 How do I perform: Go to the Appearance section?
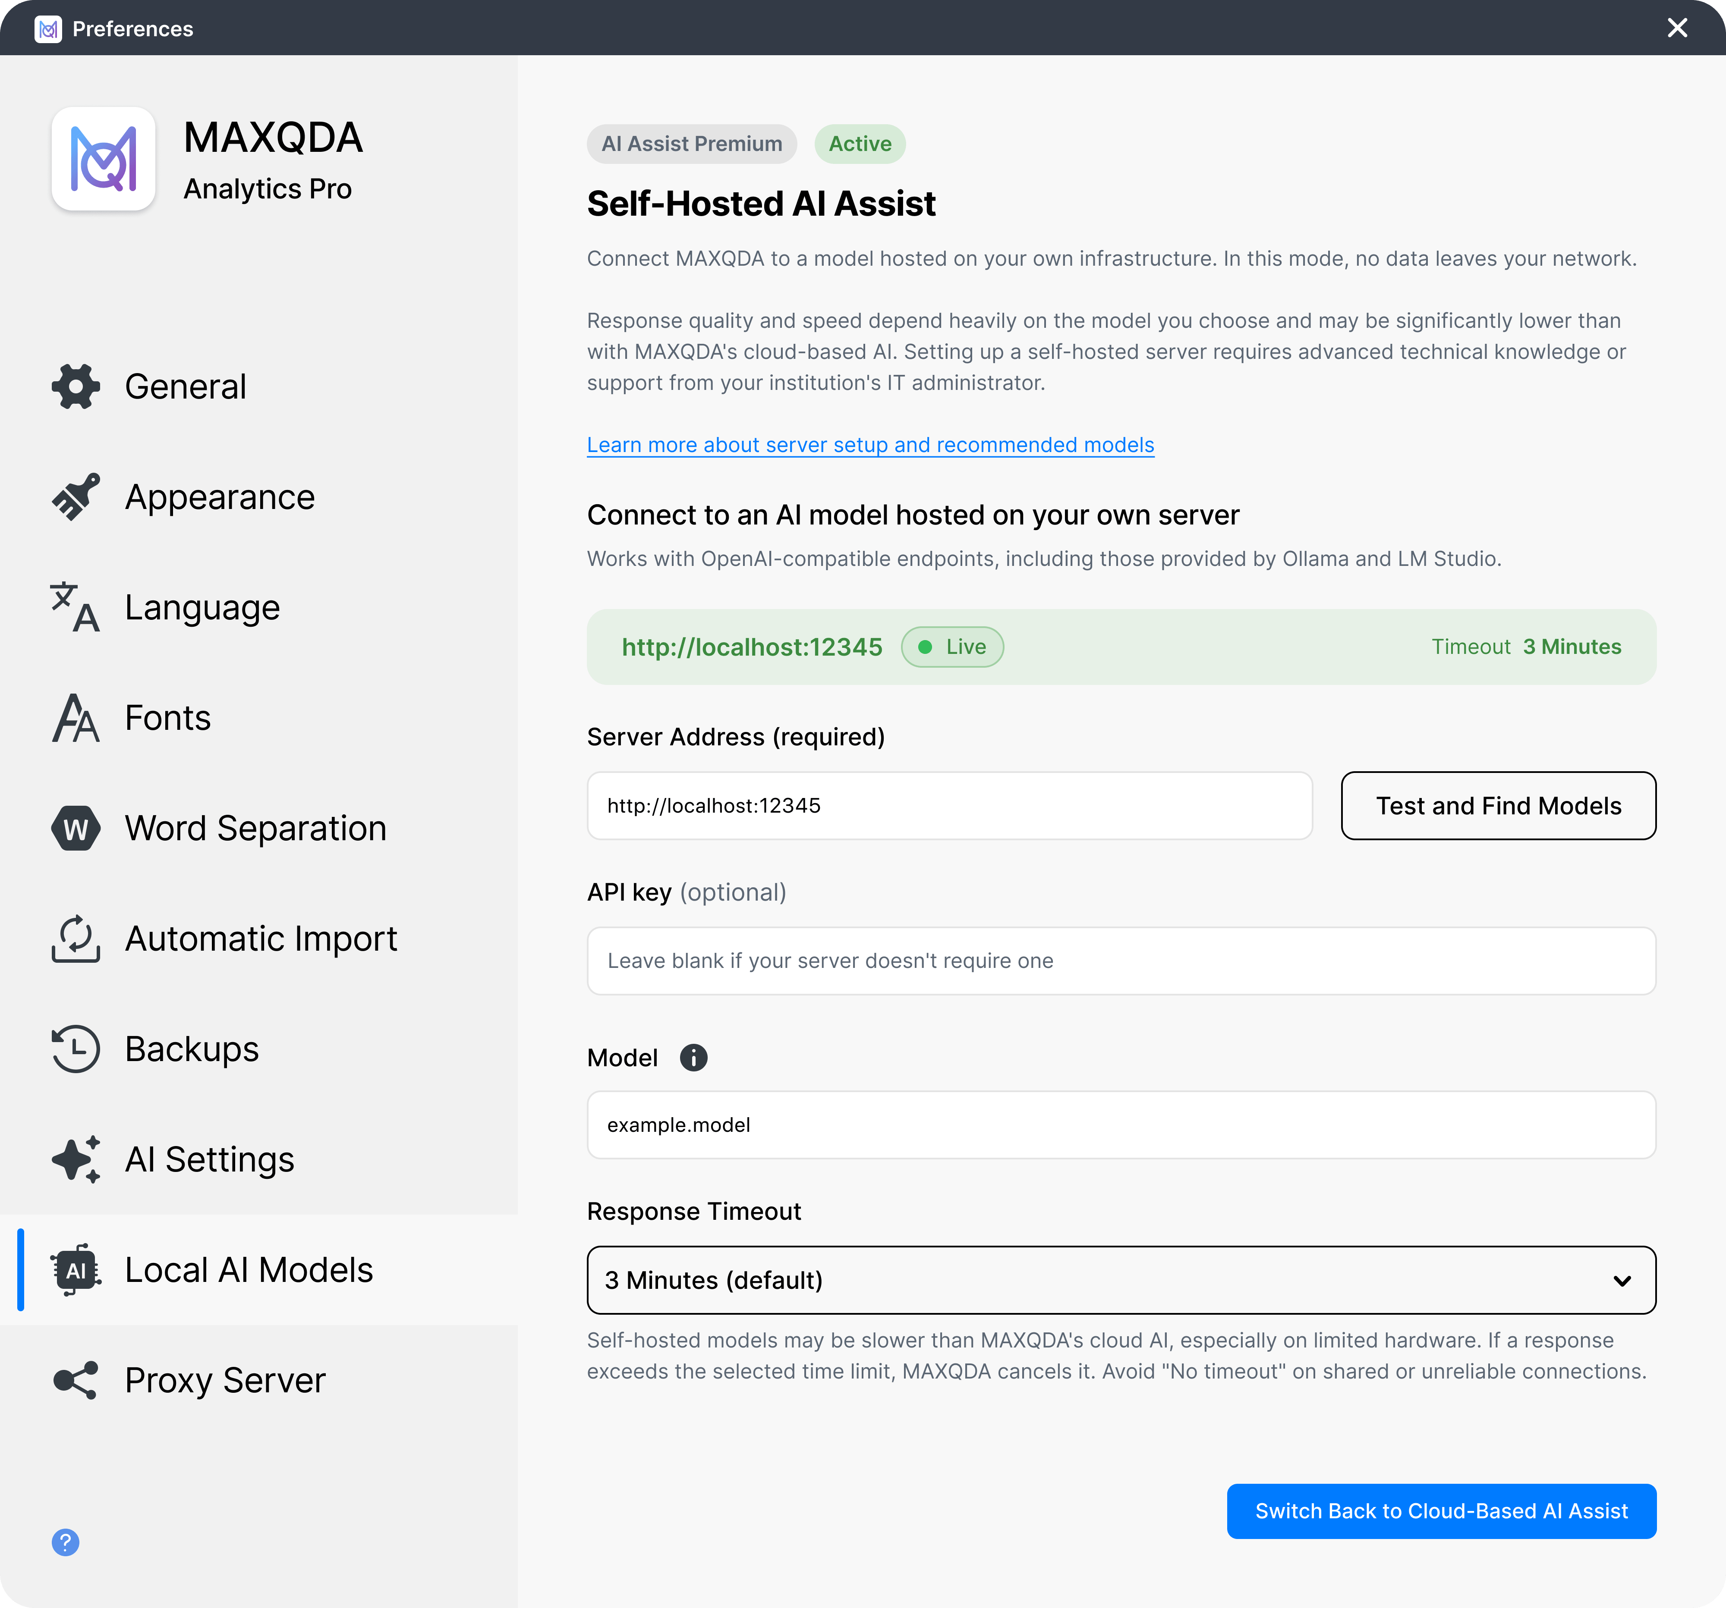pyautogui.click(x=259, y=497)
